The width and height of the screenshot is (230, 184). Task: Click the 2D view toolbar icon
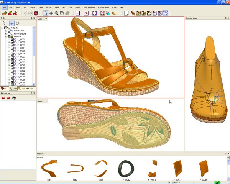click(86, 13)
